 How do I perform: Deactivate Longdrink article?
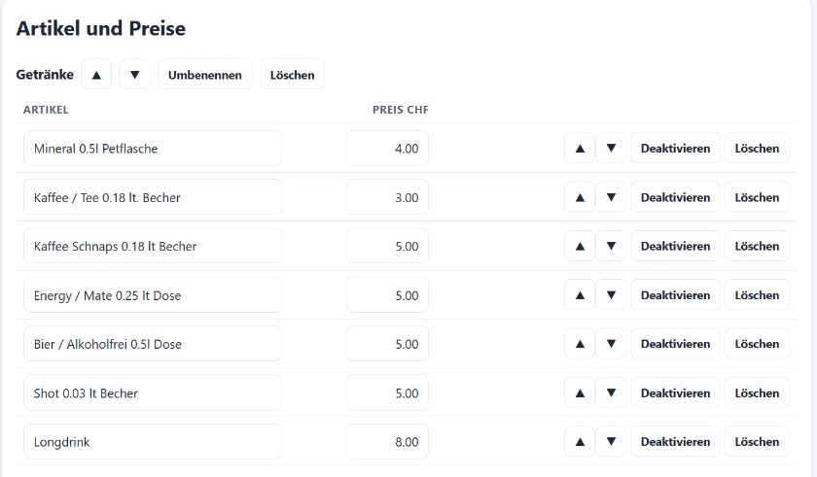tap(675, 442)
